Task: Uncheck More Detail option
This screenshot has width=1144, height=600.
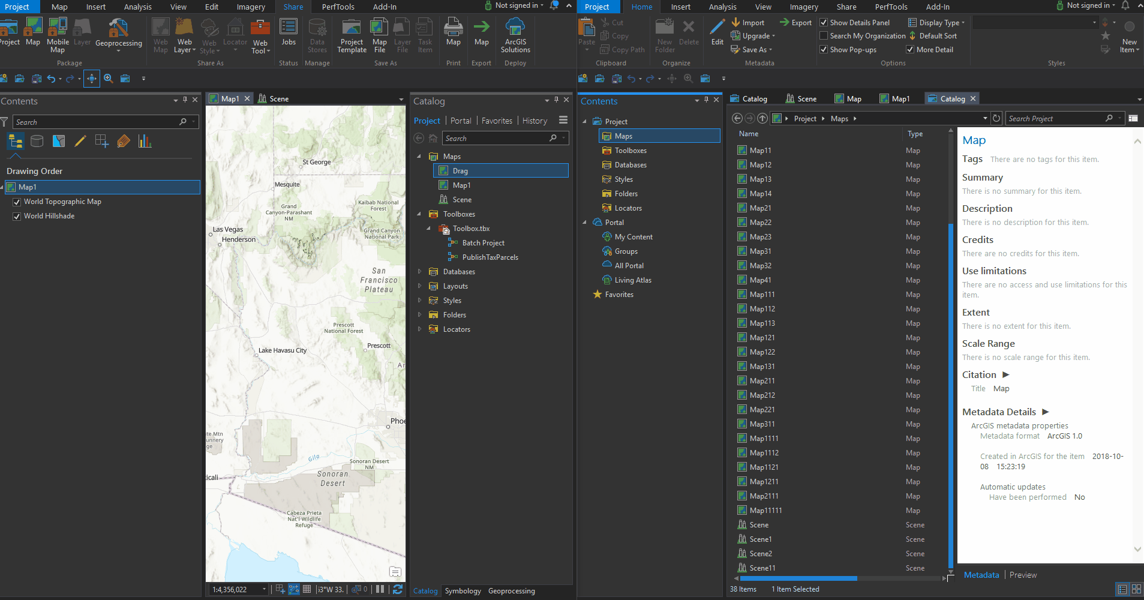Action: point(910,50)
